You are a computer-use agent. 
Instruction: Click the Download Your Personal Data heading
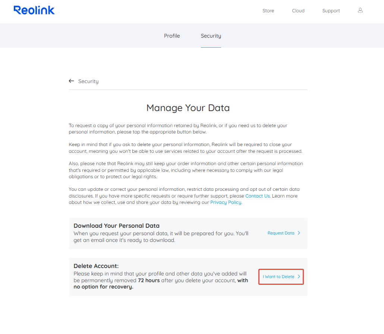coord(117,226)
